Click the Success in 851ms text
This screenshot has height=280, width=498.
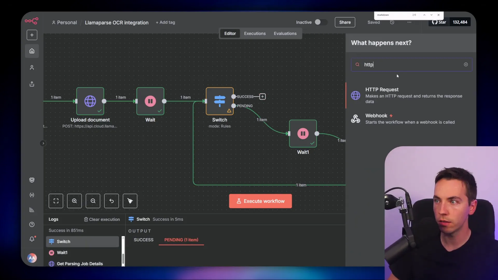pyautogui.click(x=66, y=230)
